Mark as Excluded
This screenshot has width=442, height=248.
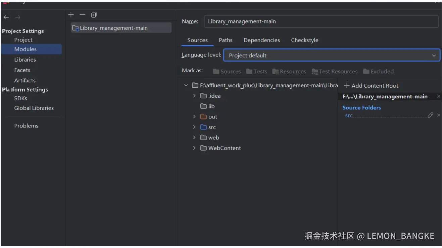[x=378, y=71]
